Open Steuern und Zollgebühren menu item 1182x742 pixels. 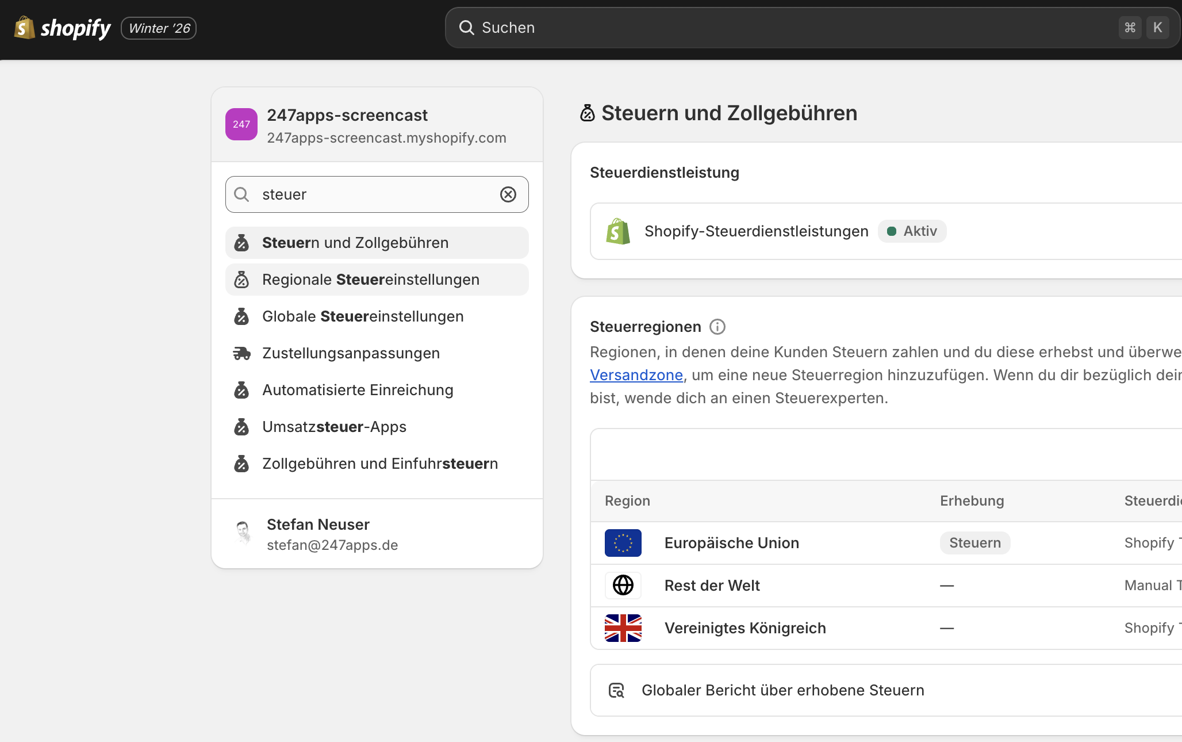[x=355, y=243]
